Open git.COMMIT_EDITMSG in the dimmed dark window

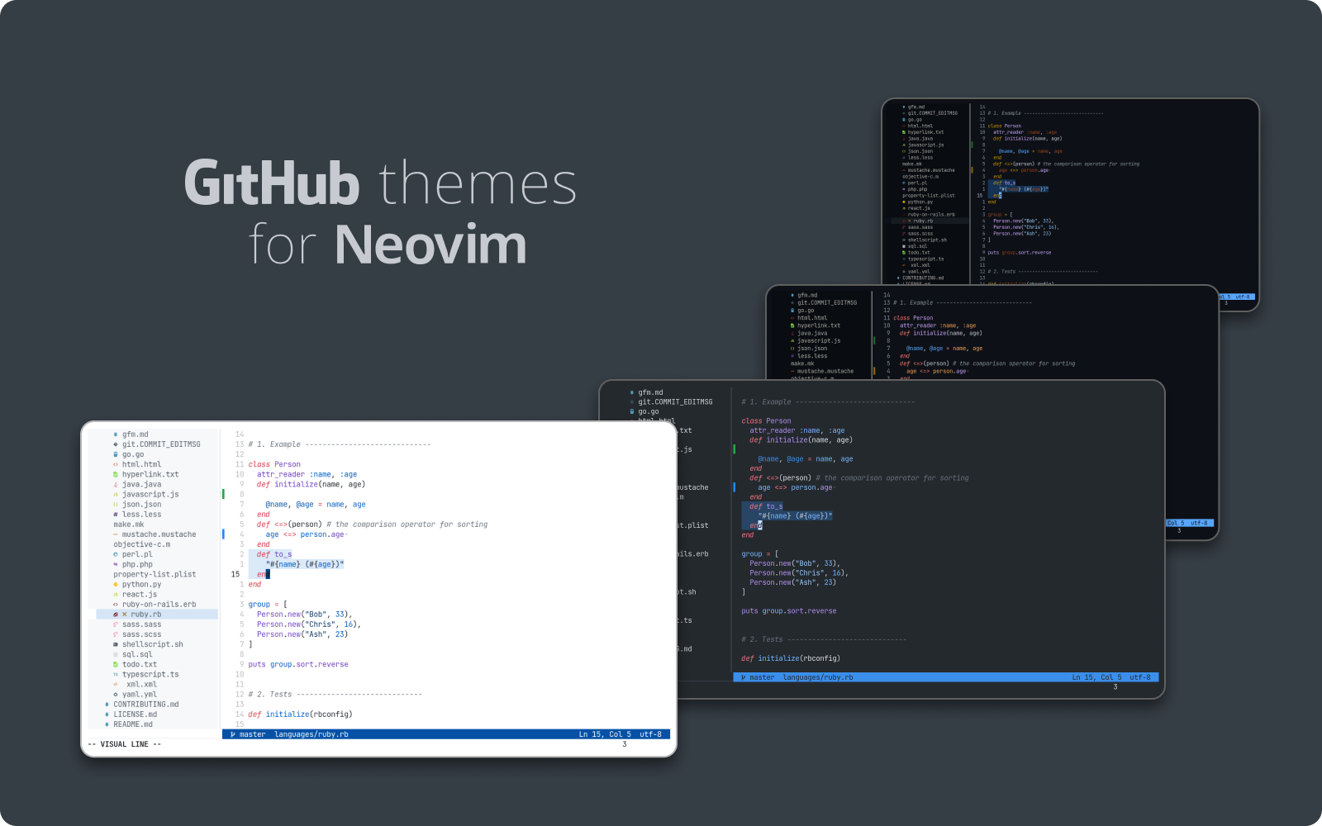tap(675, 402)
